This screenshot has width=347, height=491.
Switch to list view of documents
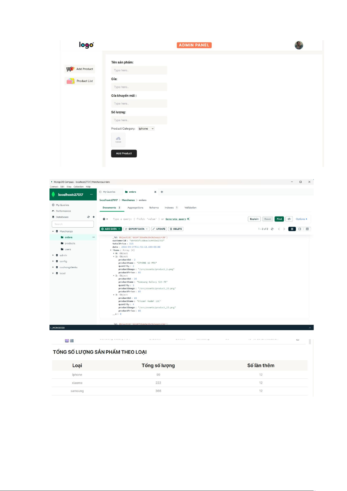[x=292, y=229]
